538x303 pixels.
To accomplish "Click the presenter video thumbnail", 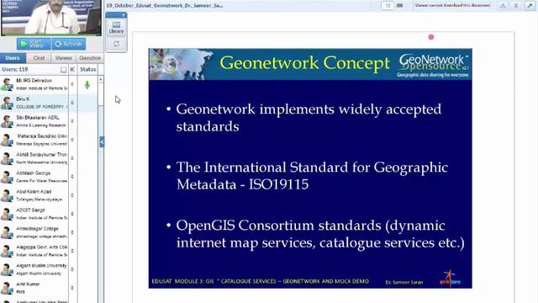I will pyautogui.click(x=51, y=18).
